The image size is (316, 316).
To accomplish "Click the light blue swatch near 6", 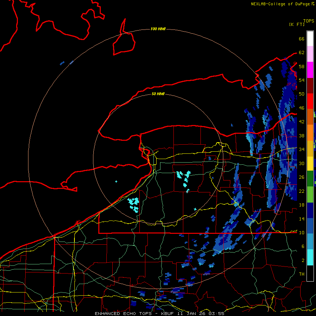I will click(x=310, y=242).
